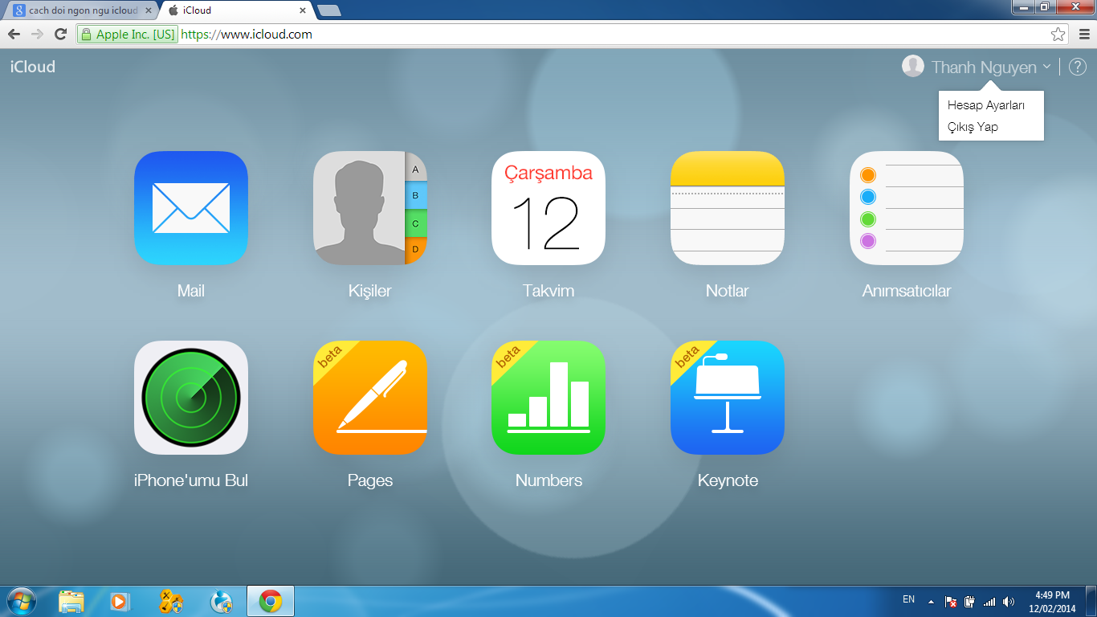This screenshot has height=617, width=1097.
Task: Open the Kişiler contacts icon
Action: pyautogui.click(x=370, y=208)
